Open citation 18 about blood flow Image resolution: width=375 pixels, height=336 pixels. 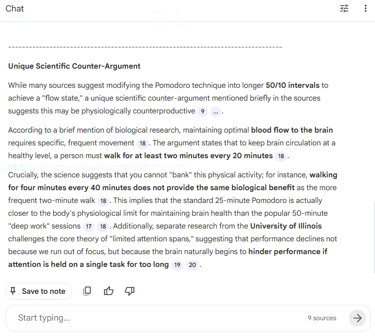pos(142,144)
